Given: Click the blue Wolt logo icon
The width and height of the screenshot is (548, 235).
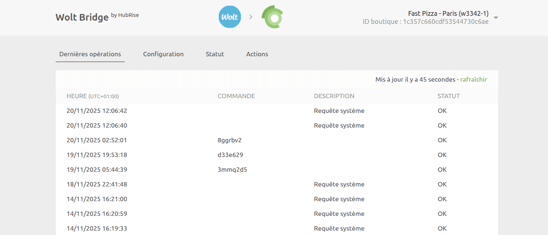Looking at the screenshot, I should 230,17.
